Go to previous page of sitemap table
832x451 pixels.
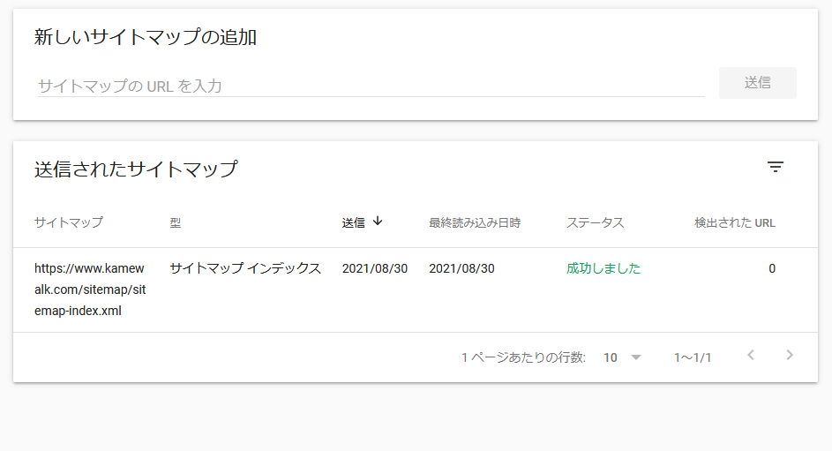750,356
